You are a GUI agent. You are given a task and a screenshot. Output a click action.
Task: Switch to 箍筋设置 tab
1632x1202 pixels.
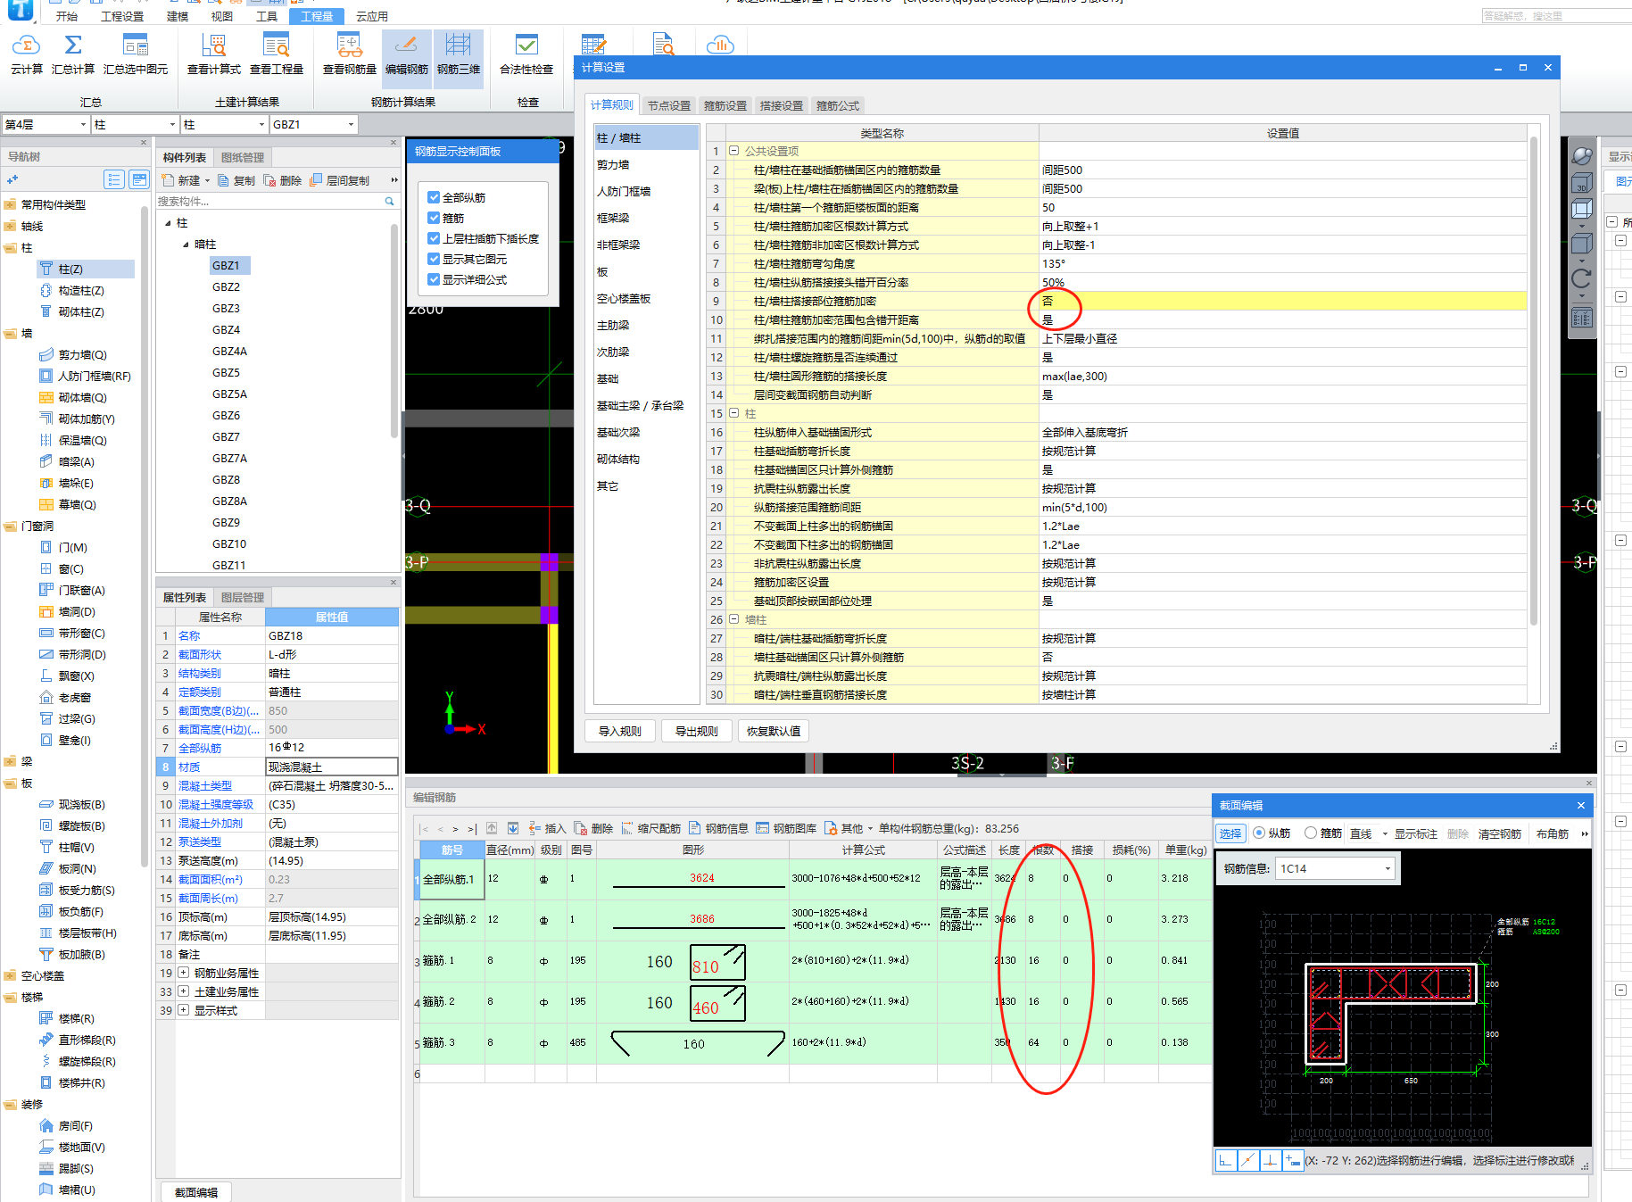tap(725, 105)
